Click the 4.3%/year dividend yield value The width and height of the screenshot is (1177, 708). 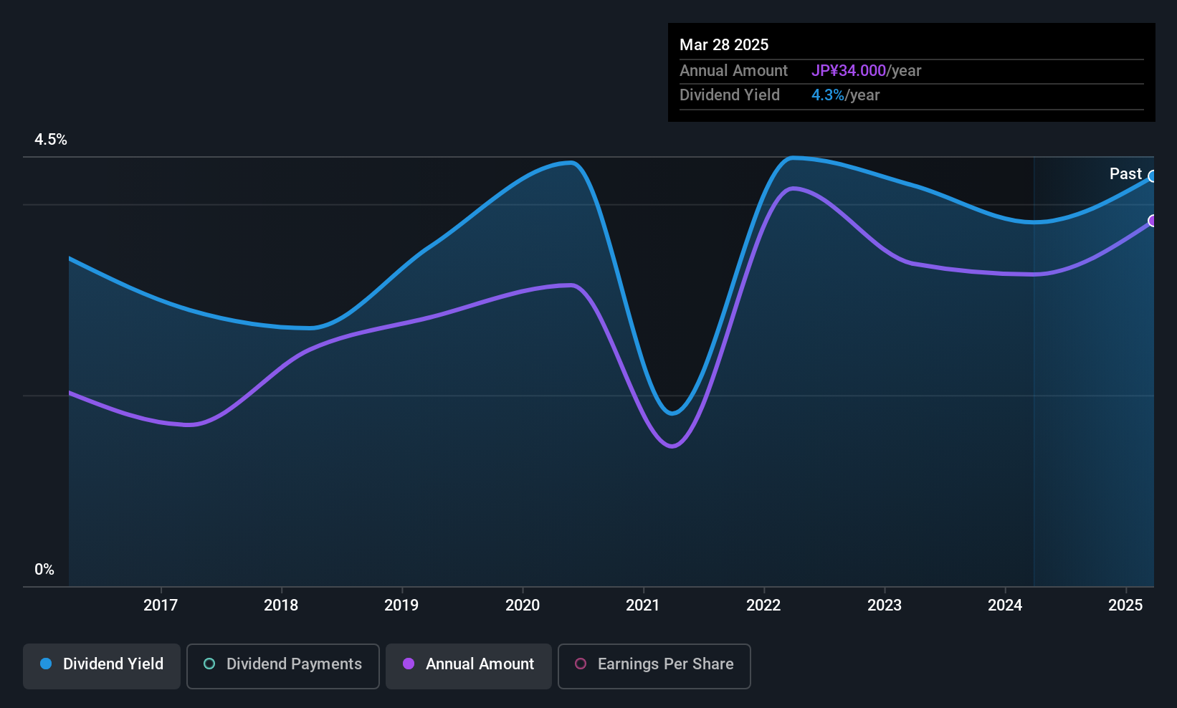(x=845, y=95)
